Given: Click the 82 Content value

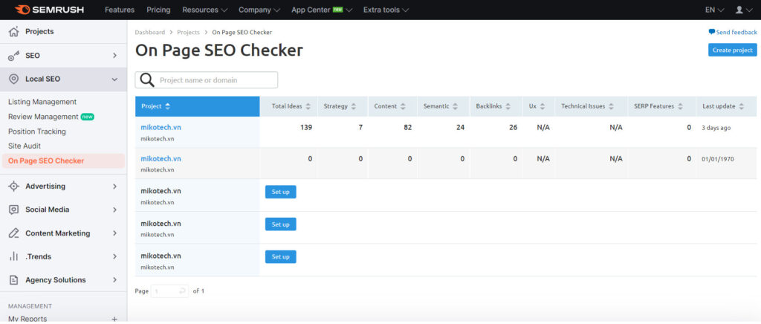Looking at the screenshot, I should point(408,128).
